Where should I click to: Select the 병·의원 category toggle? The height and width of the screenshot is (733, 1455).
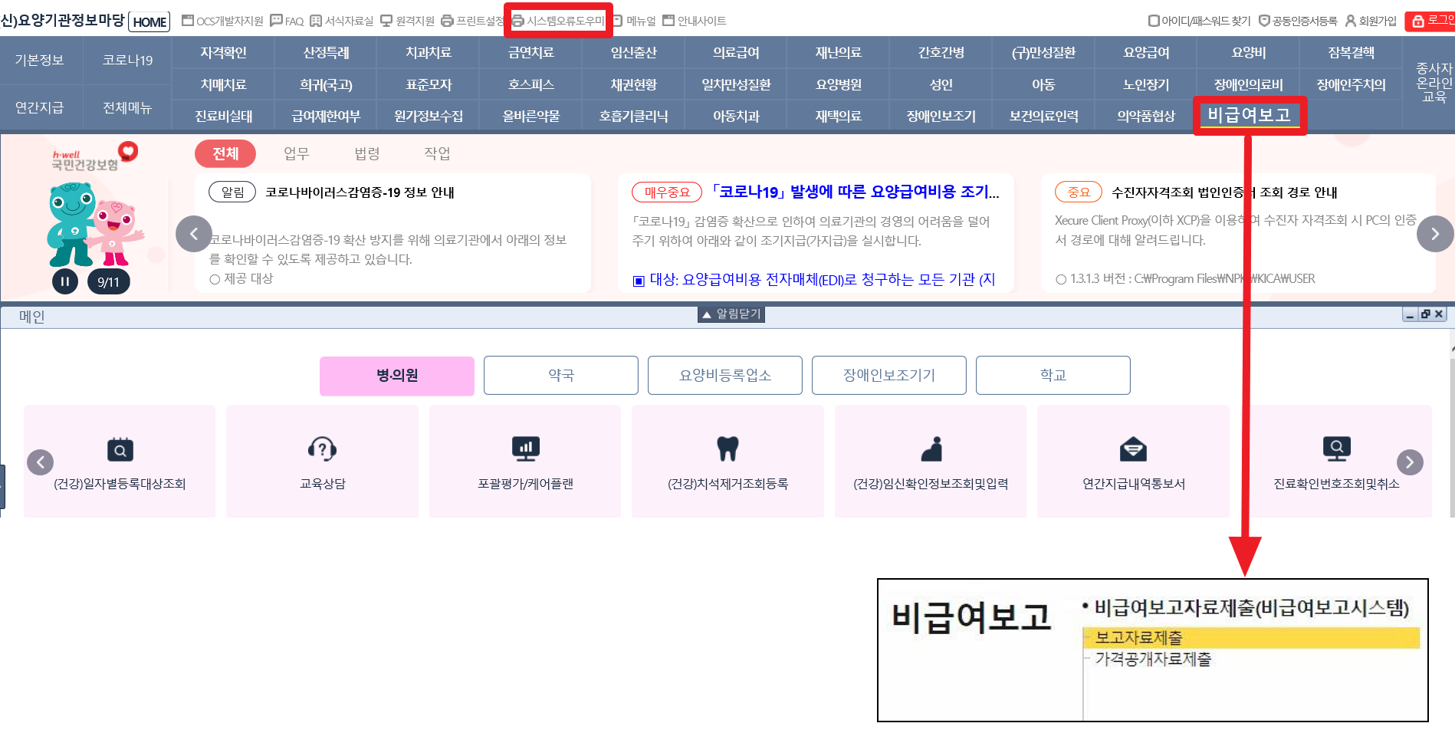[396, 375]
